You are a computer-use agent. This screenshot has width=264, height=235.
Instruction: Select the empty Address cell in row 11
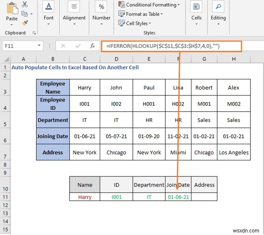204,197
